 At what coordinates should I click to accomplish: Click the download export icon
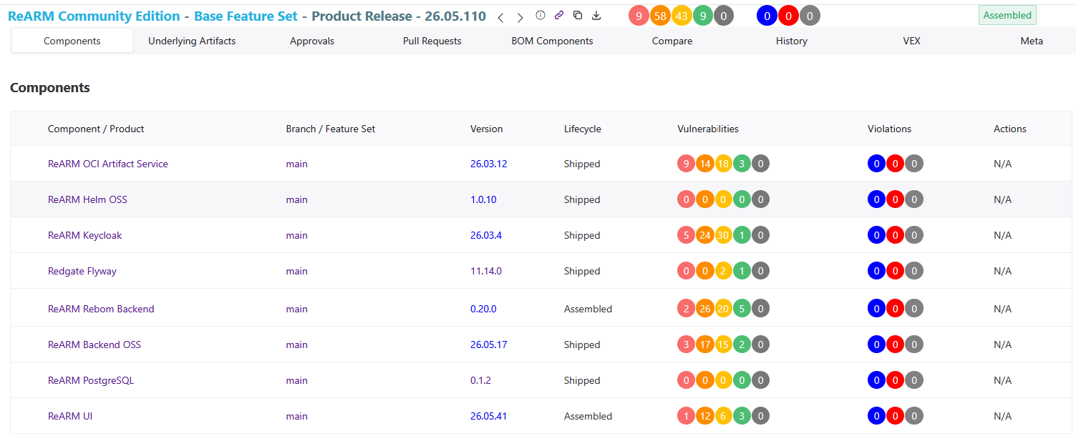click(596, 15)
